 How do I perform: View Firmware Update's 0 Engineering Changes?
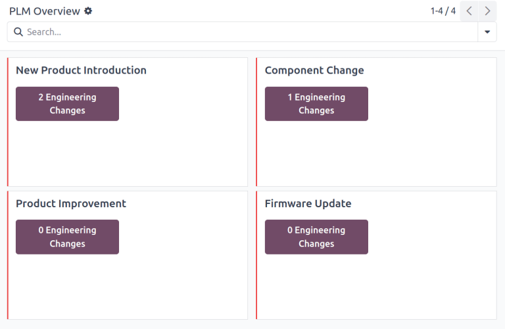click(316, 237)
